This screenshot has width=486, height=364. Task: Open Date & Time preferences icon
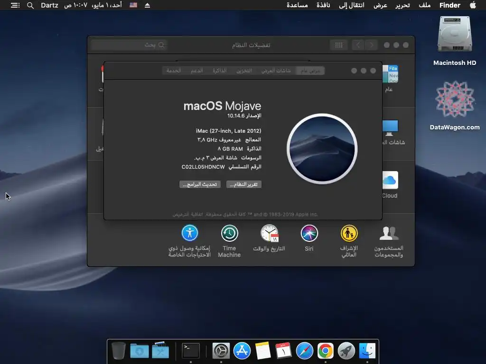269,233
